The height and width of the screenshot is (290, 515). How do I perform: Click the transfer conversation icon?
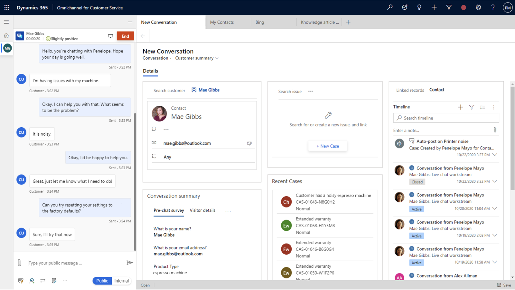pos(42,281)
